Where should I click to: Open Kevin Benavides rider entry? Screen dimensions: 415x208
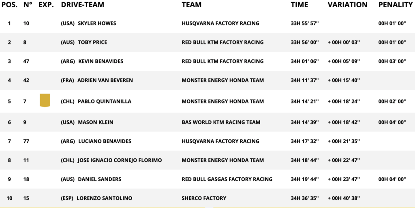point(101,61)
